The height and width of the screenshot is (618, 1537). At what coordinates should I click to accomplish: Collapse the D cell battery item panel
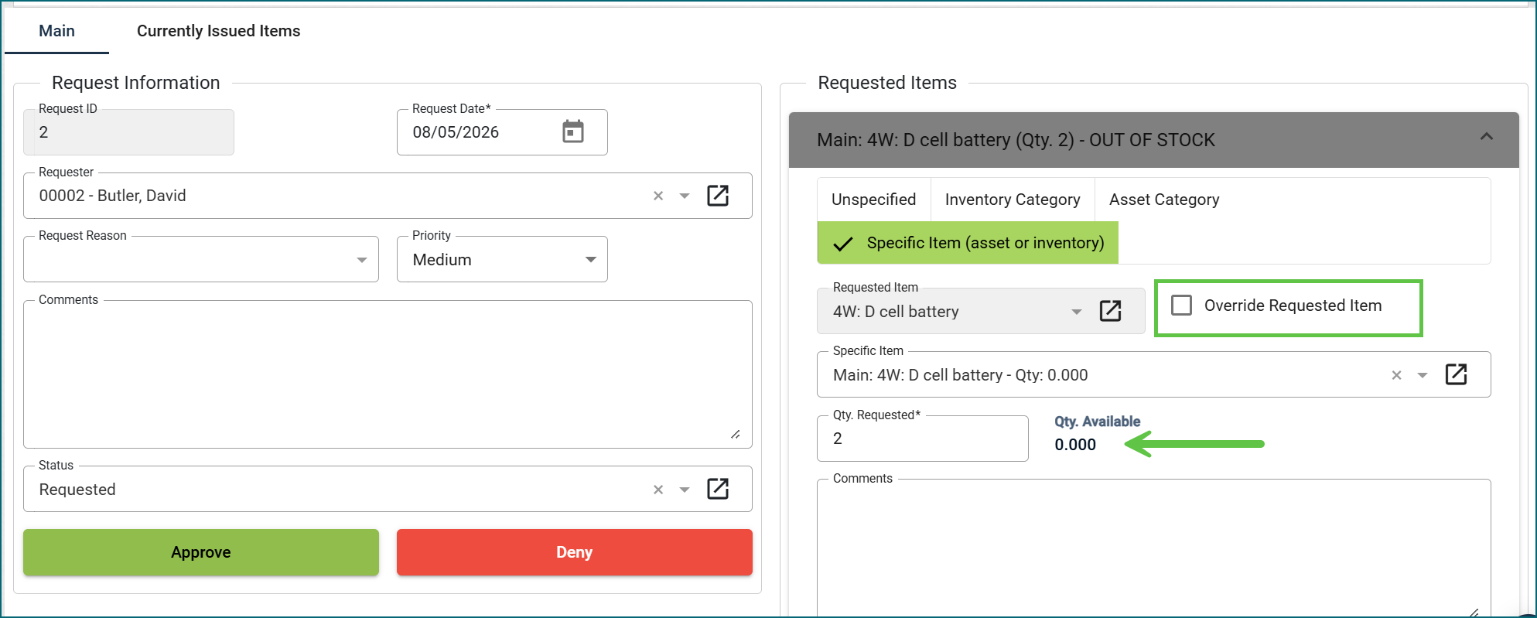tap(1486, 137)
